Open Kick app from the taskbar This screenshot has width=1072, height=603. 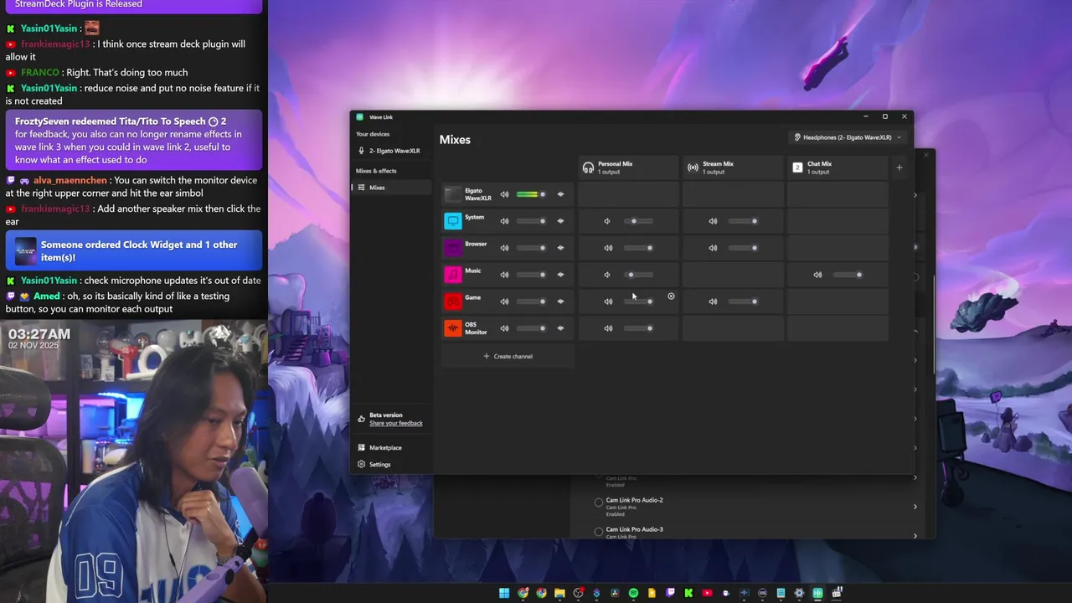[x=688, y=593]
